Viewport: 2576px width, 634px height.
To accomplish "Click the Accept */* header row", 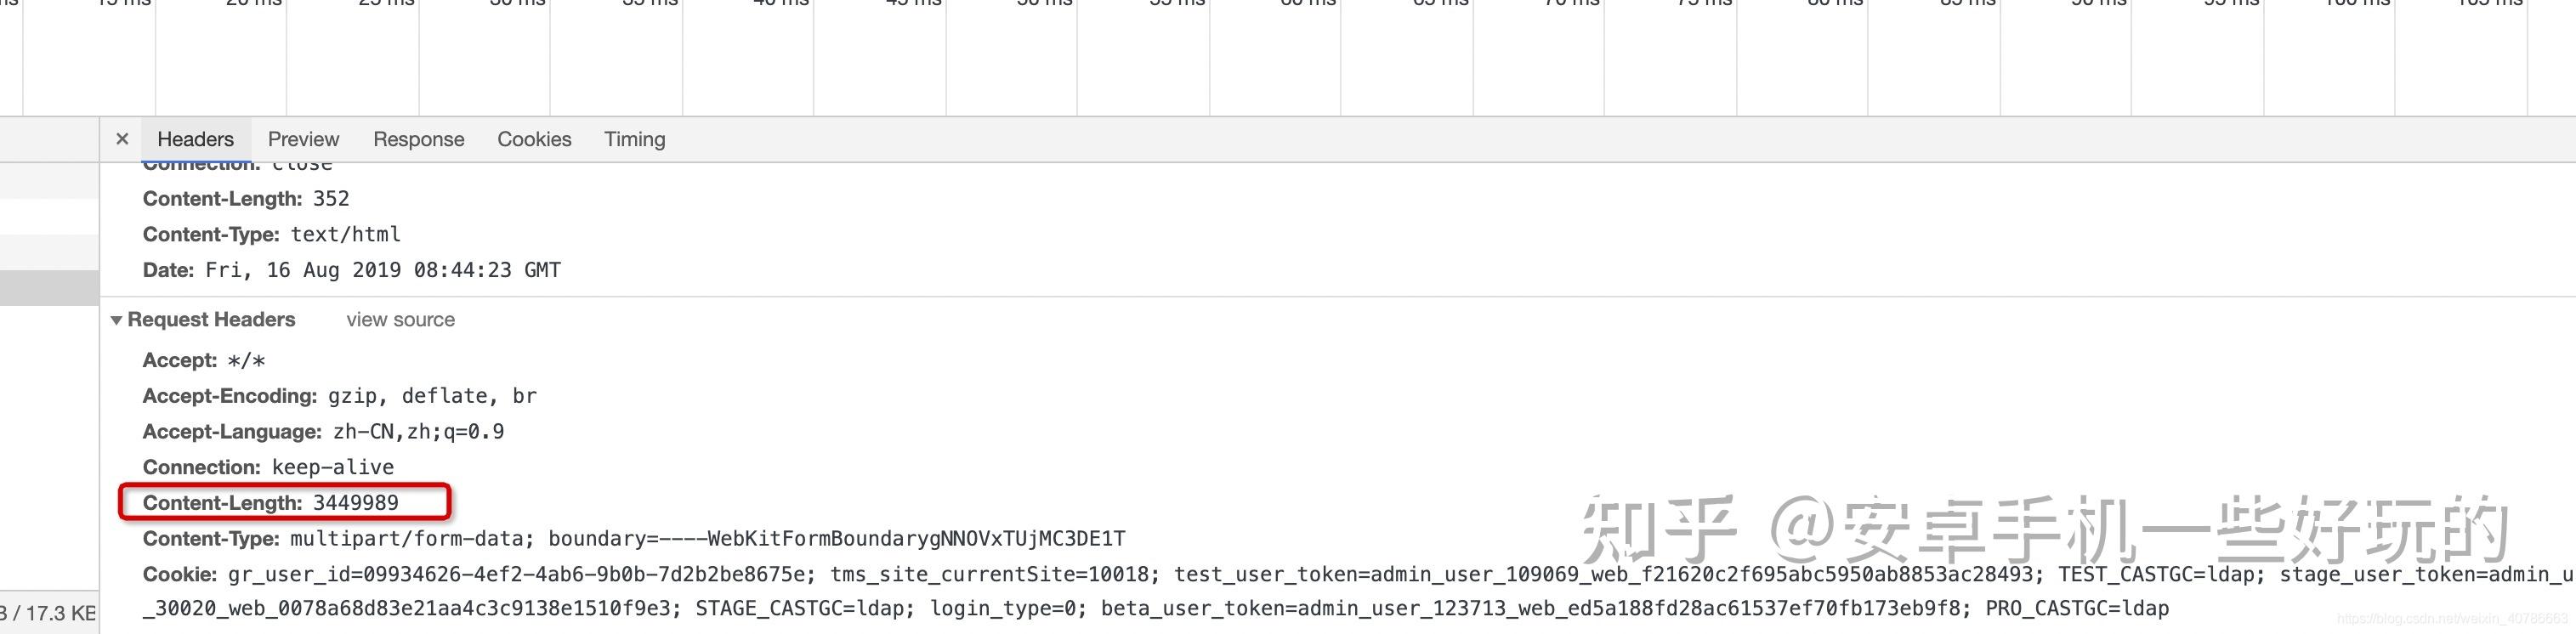I will [204, 360].
